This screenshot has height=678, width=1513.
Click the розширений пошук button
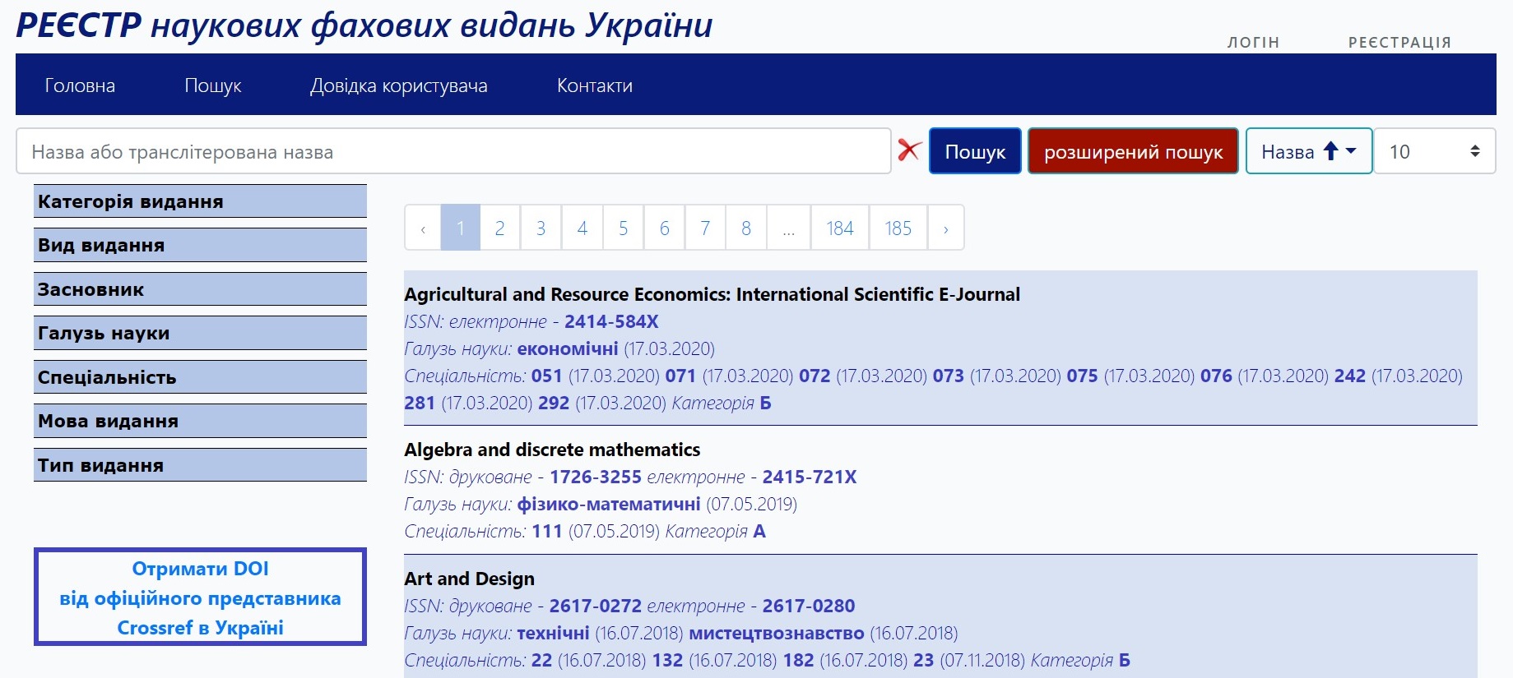[x=1133, y=151]
